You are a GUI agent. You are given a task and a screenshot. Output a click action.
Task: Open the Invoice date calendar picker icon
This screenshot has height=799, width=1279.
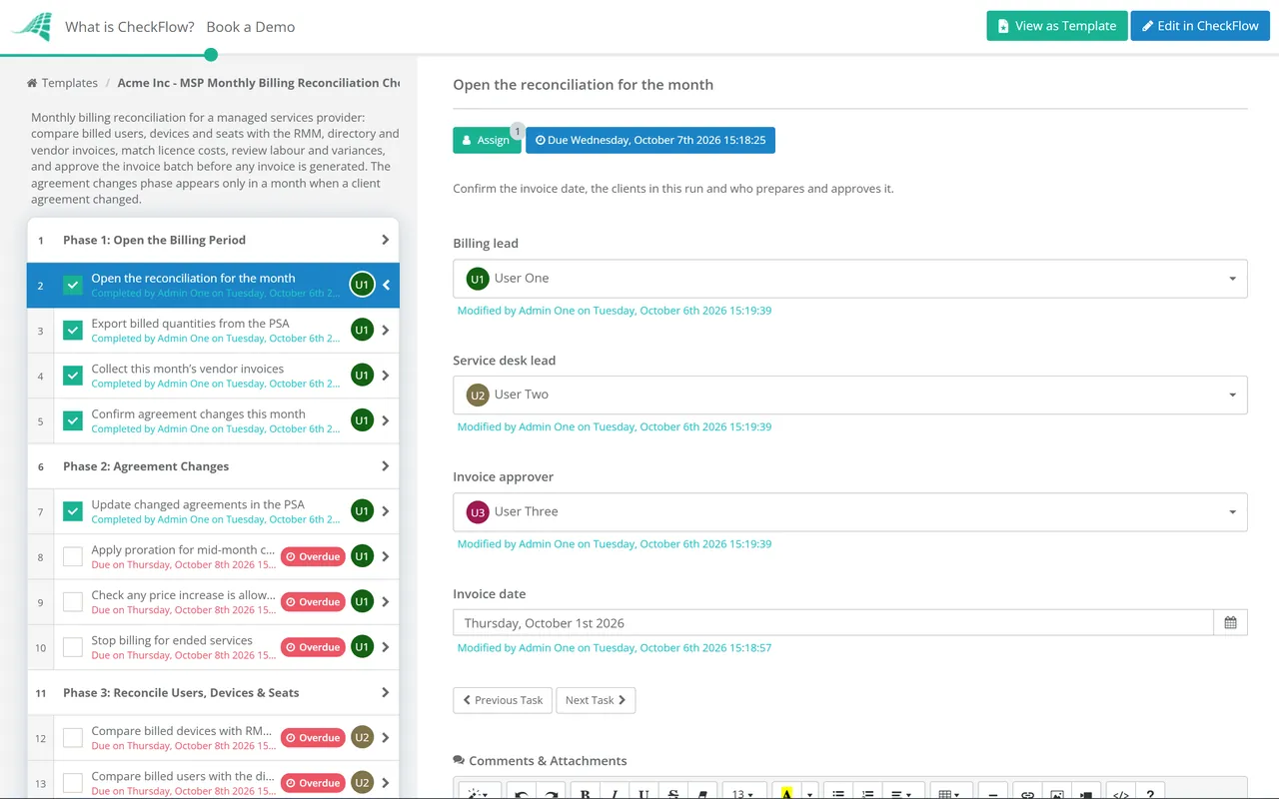[1230, 623]
